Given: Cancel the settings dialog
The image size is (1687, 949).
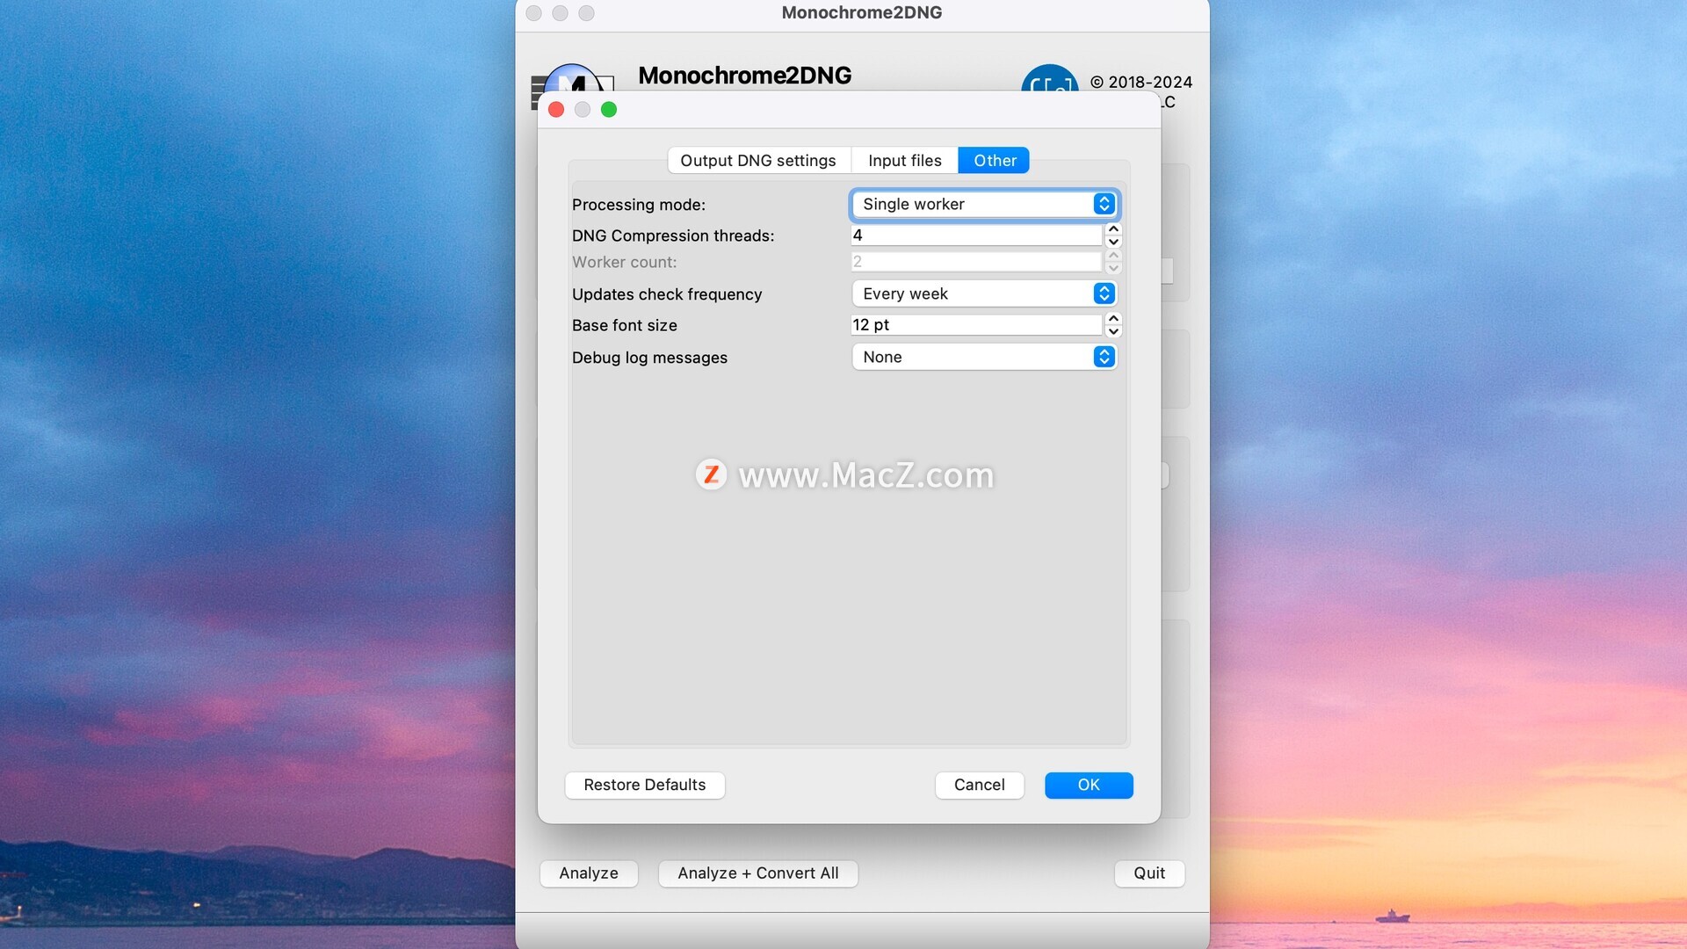Looking at the screenshot, I should (x=980, y=785).
